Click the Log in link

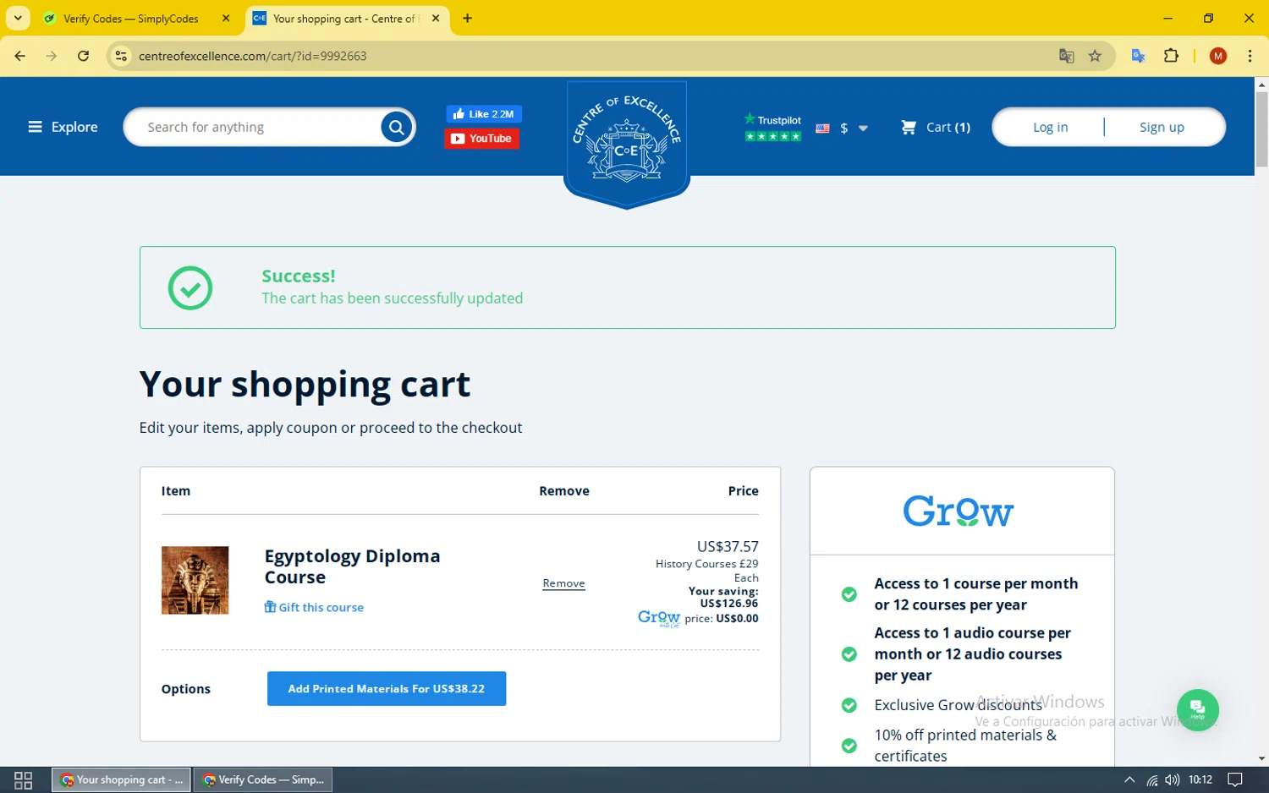click(x=1050, y=128)
